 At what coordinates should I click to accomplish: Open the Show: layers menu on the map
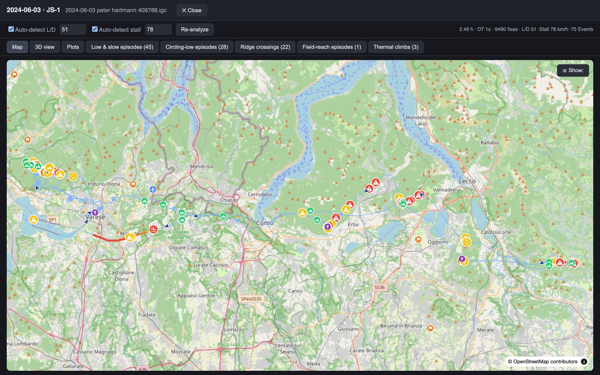(573, 70)
